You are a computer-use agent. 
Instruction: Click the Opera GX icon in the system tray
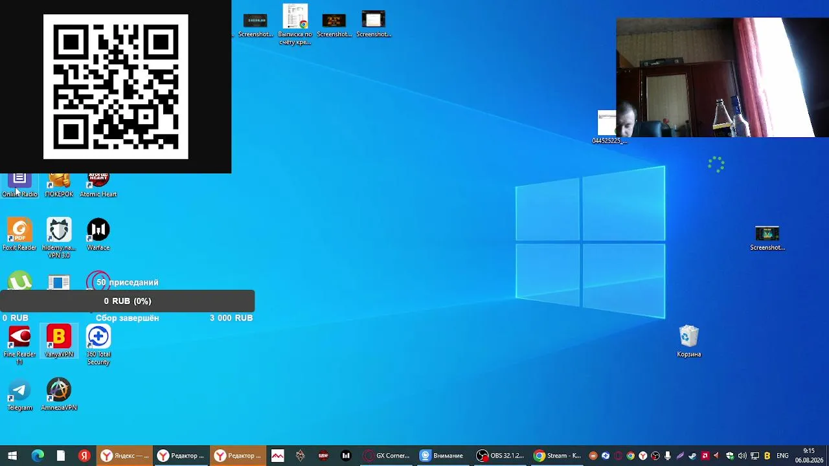click(618, 456)
